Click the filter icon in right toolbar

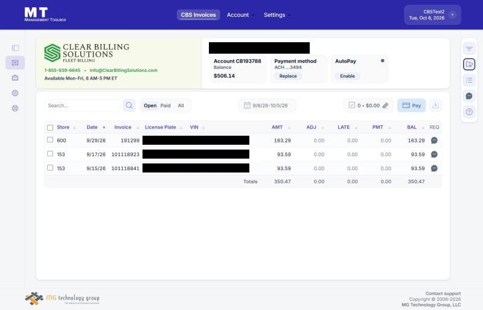coord(469,48)
